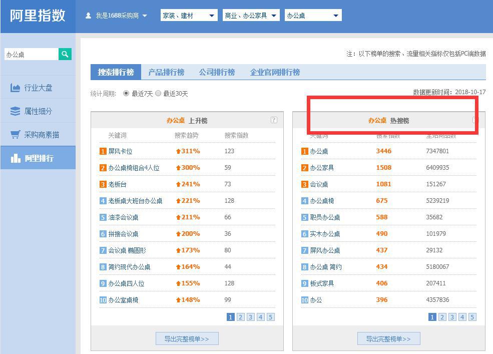Open the 家装、建材 category dropdown
493x354 pixels.
(x=188, y=15)
